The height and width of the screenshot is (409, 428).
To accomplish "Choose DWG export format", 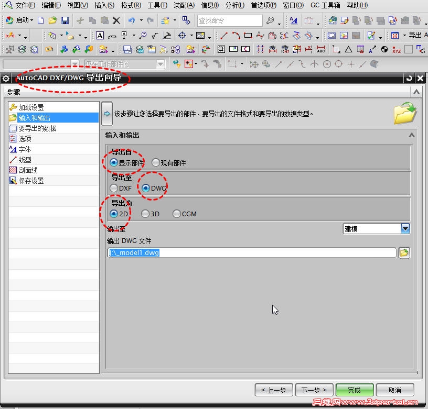I will pos(146,188).
